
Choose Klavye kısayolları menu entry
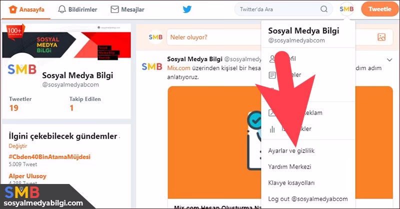[x=291, y=182]
